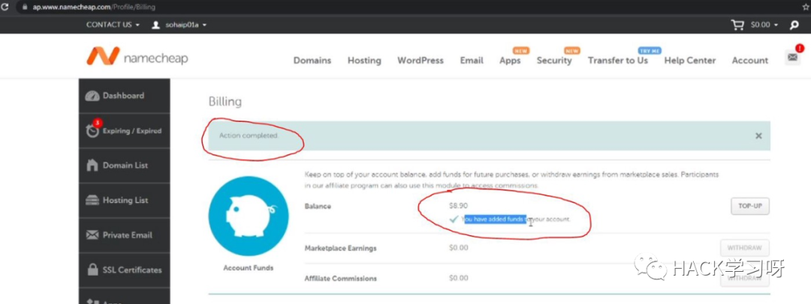This screenshot has width=811, height=304.
Task: Dismiss the Action completed banner
Action: [x=758, y=136]
